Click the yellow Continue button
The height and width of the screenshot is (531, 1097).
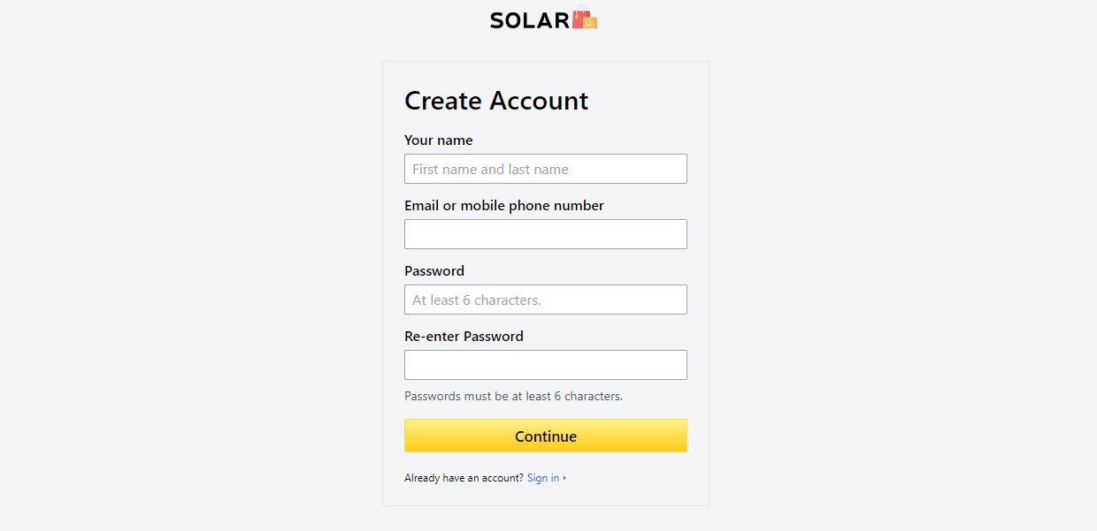click(x=546, y=436)
